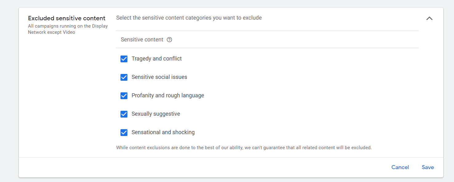The width and height of the screenshot is (454, 182).
Task: Collapse the Excluded sensitive content panel
Action: pos(429,18)
